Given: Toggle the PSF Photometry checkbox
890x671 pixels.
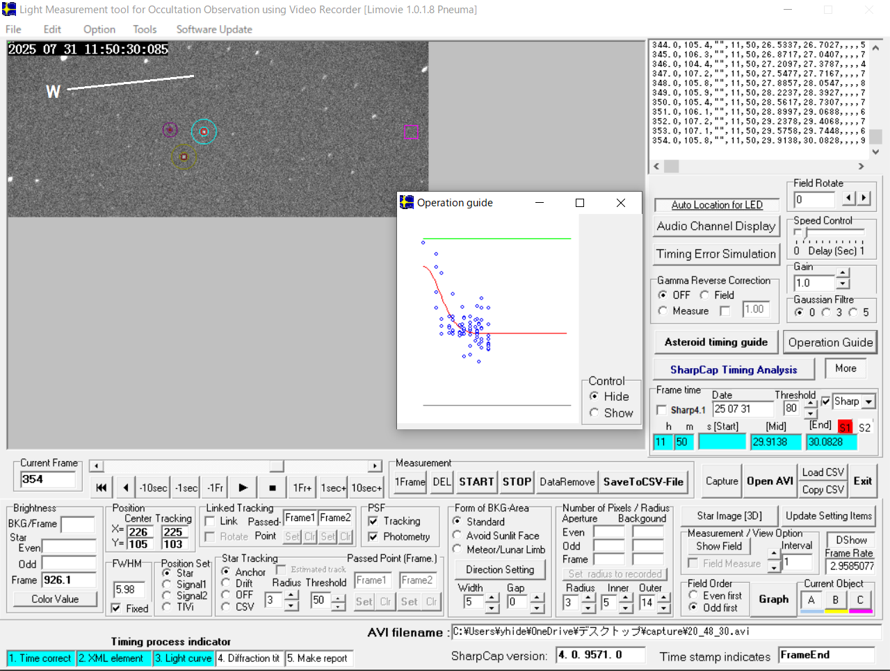Looking at the screenshot, I should 373,536.
